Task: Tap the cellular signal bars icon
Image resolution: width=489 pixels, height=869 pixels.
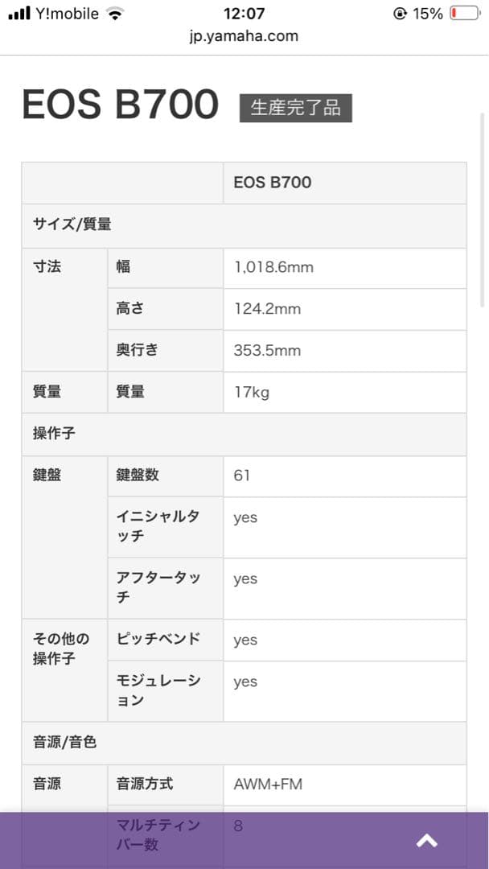Action: click(18, 14)
